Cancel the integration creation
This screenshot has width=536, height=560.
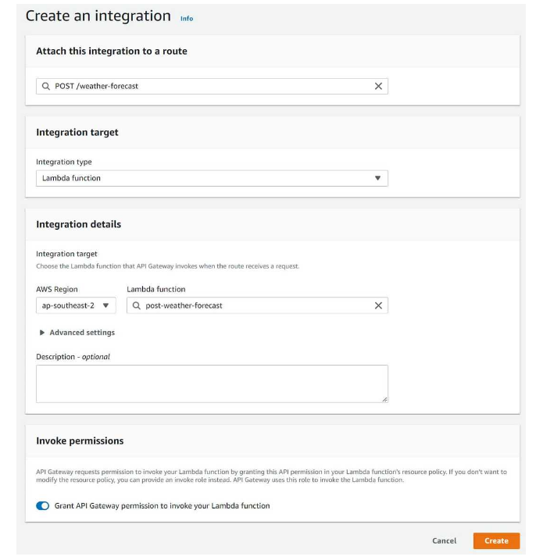click(444, 540)
